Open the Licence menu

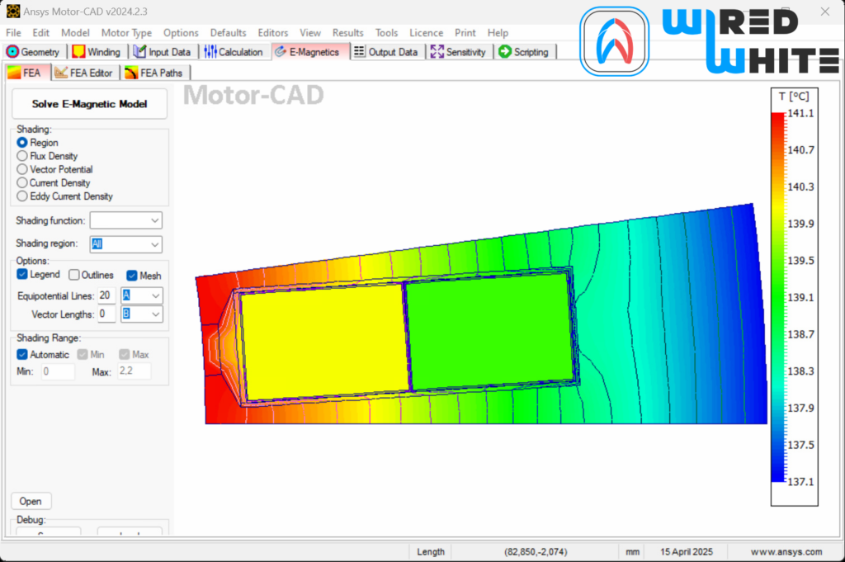(427, 33)
